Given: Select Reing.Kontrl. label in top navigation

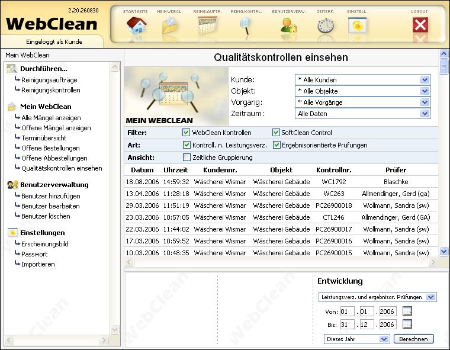Looking at the screenshot, I should (246, 11).
